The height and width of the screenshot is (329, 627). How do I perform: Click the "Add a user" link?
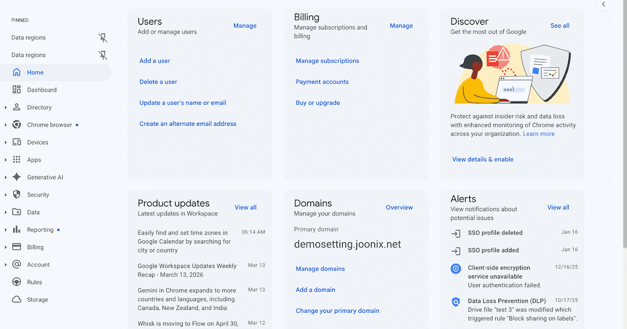tap(155, 61)
